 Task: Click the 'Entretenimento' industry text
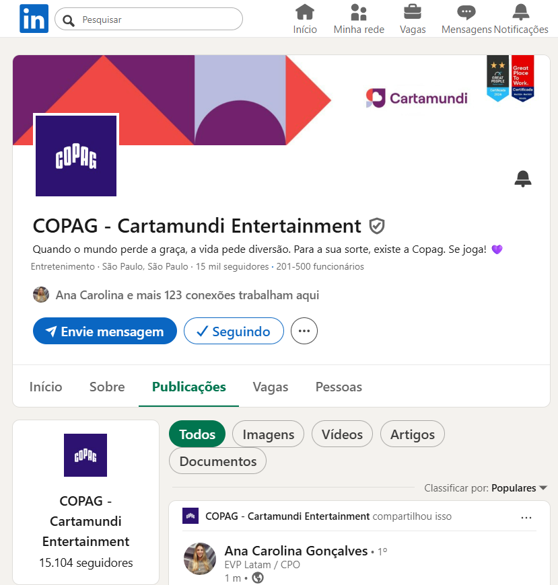click(63, 266)
